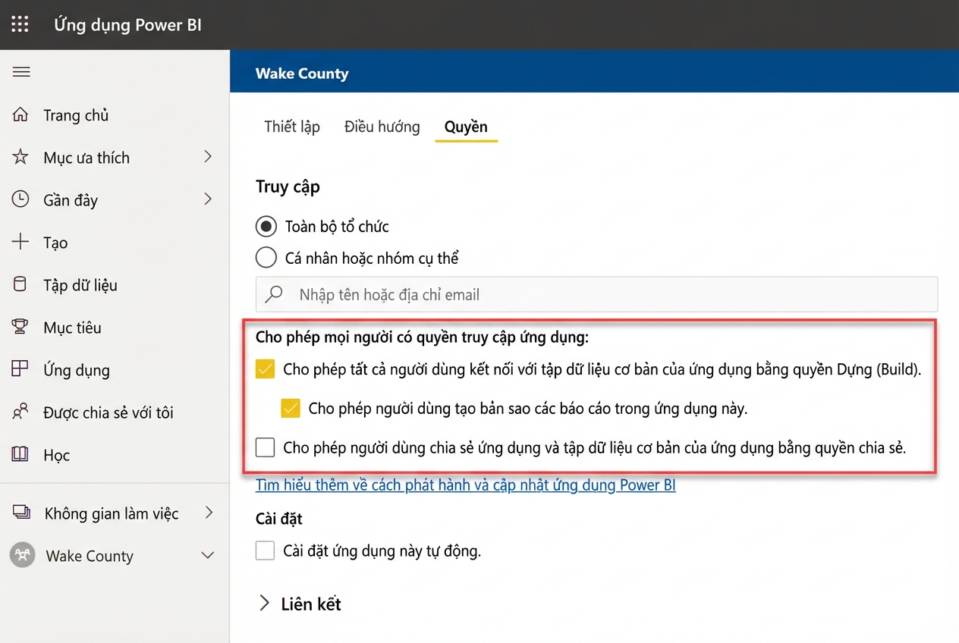Open the Wake County workspace dropdown arrow
The image size is (959, 643).
tap(207, 556)
